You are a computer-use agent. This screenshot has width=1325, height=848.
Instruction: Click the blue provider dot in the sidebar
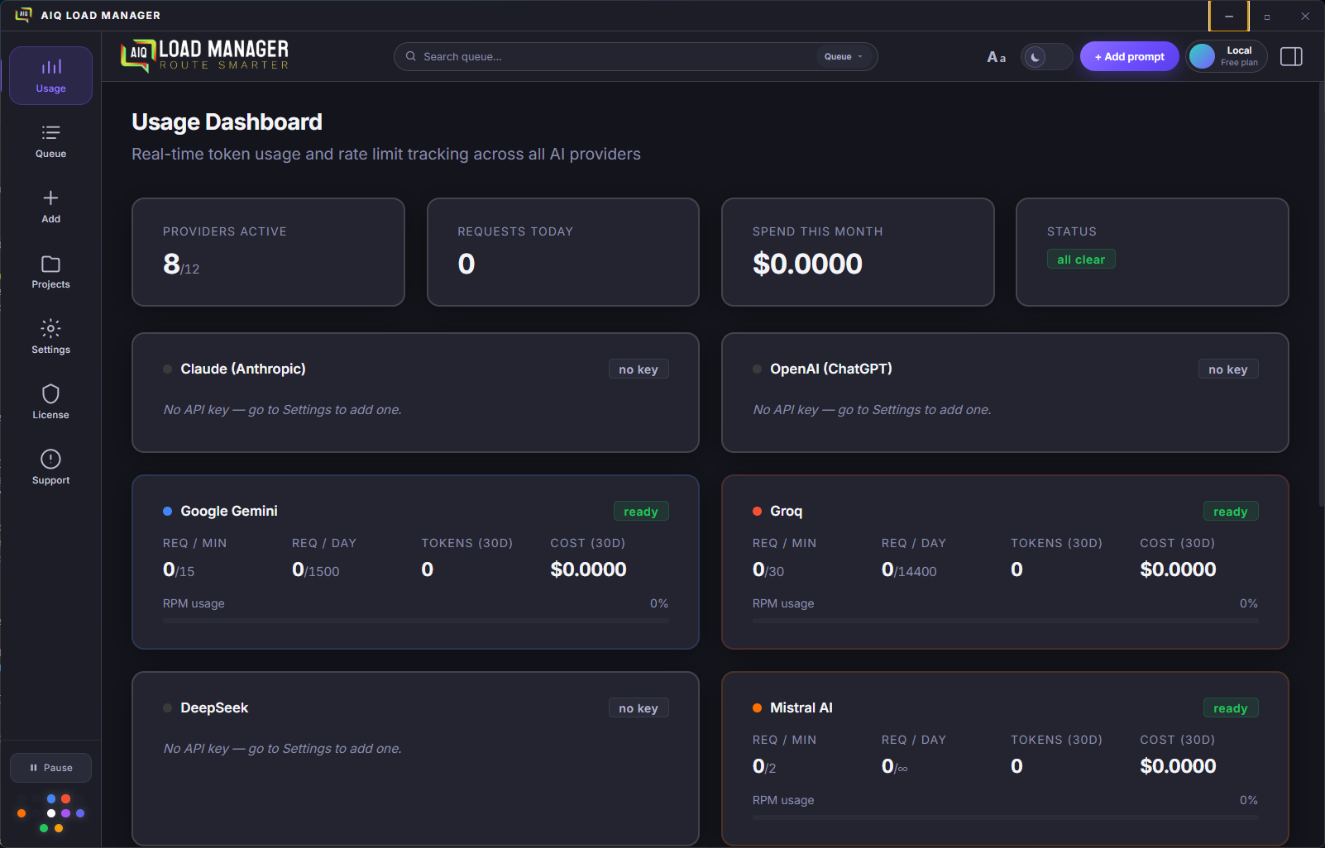click(51, 798)
